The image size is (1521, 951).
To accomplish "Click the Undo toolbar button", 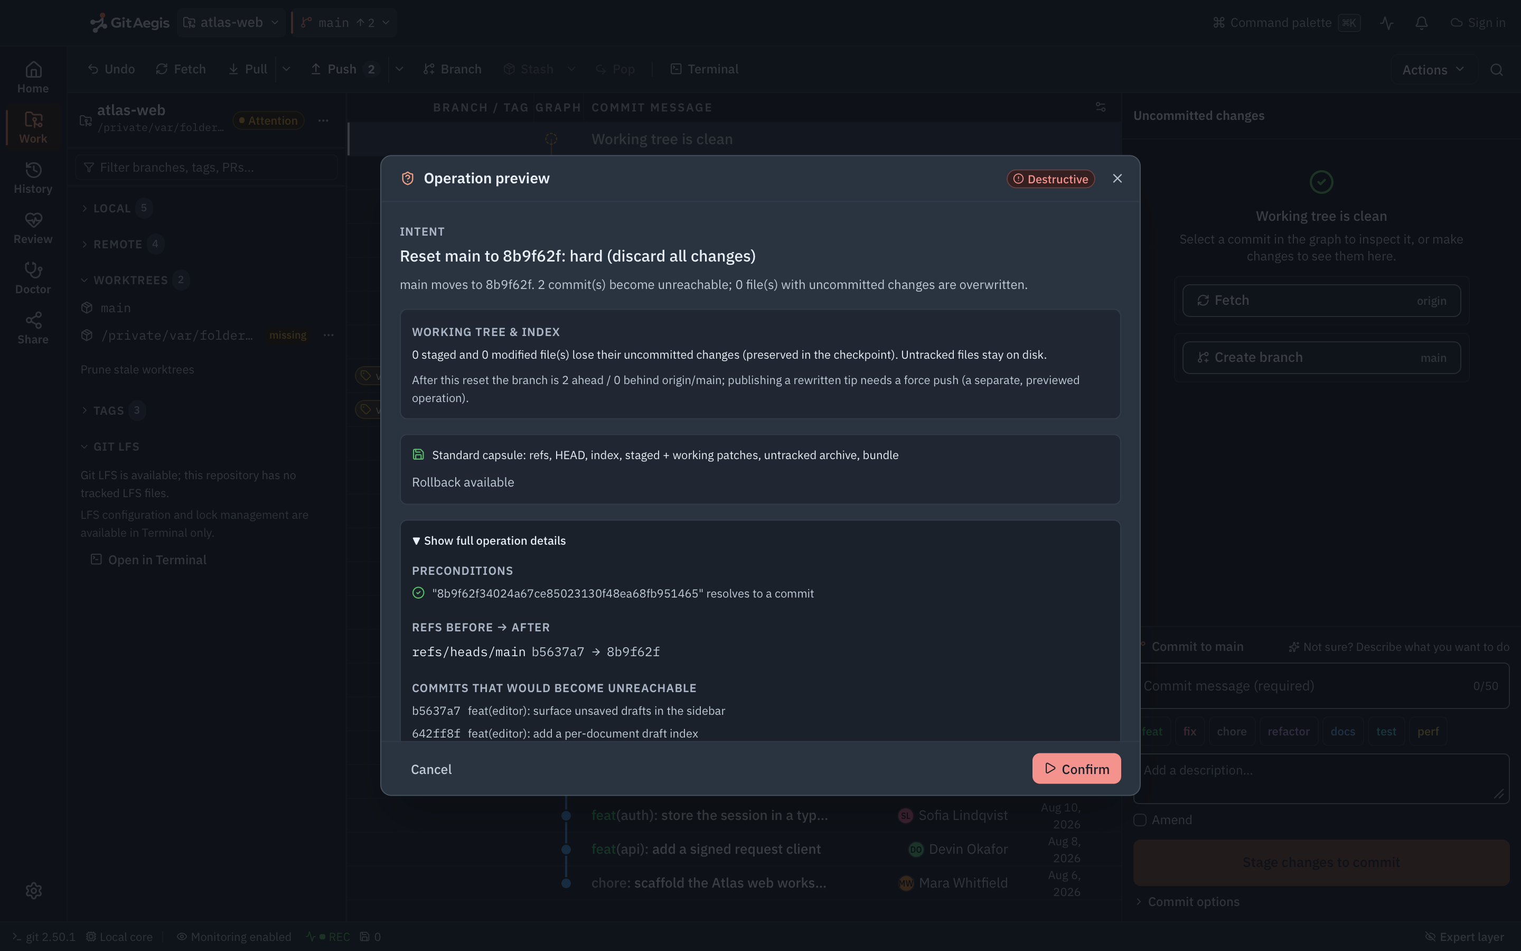I will 111,69.
